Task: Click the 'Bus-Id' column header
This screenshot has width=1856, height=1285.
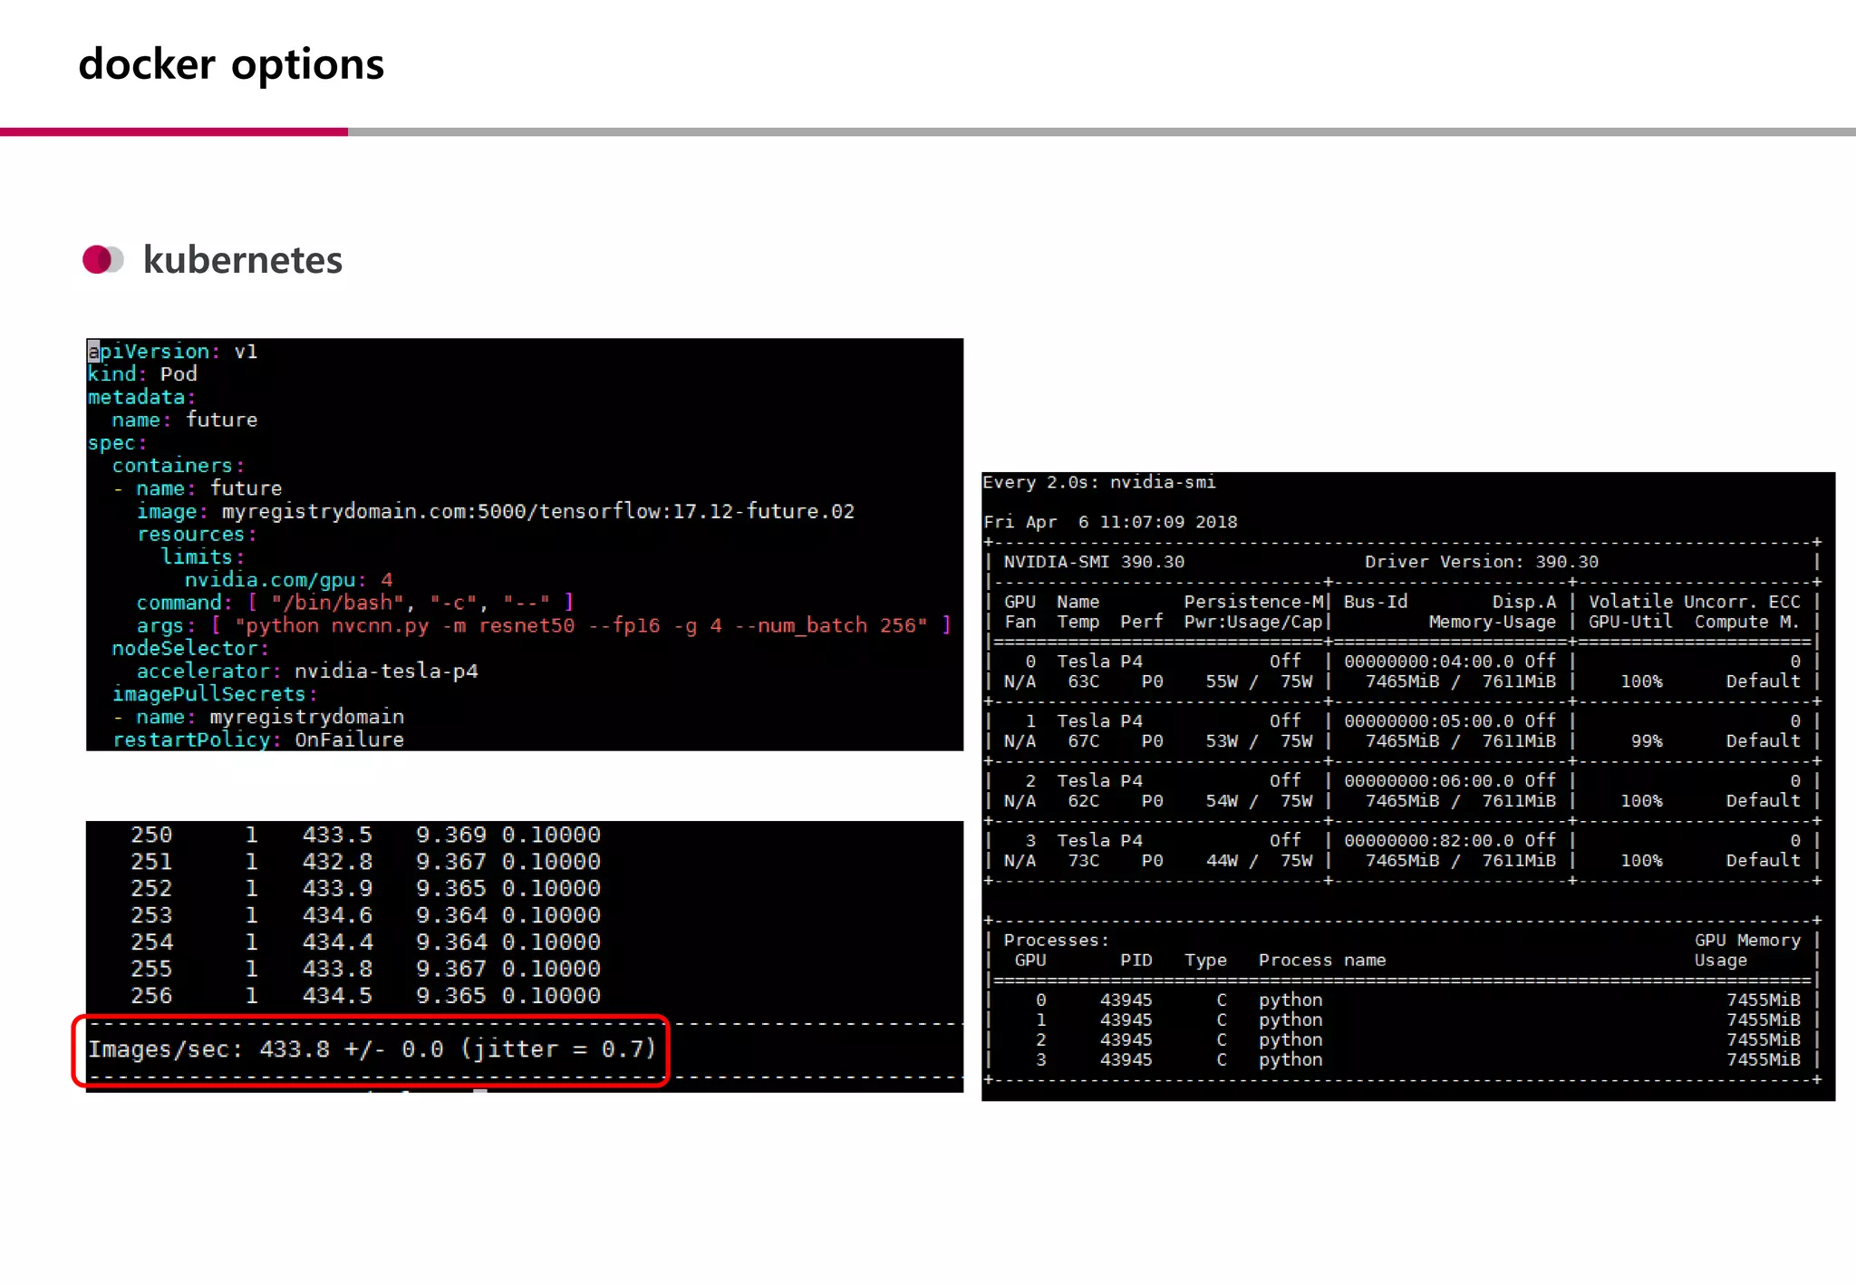Action: point(1376,602)
